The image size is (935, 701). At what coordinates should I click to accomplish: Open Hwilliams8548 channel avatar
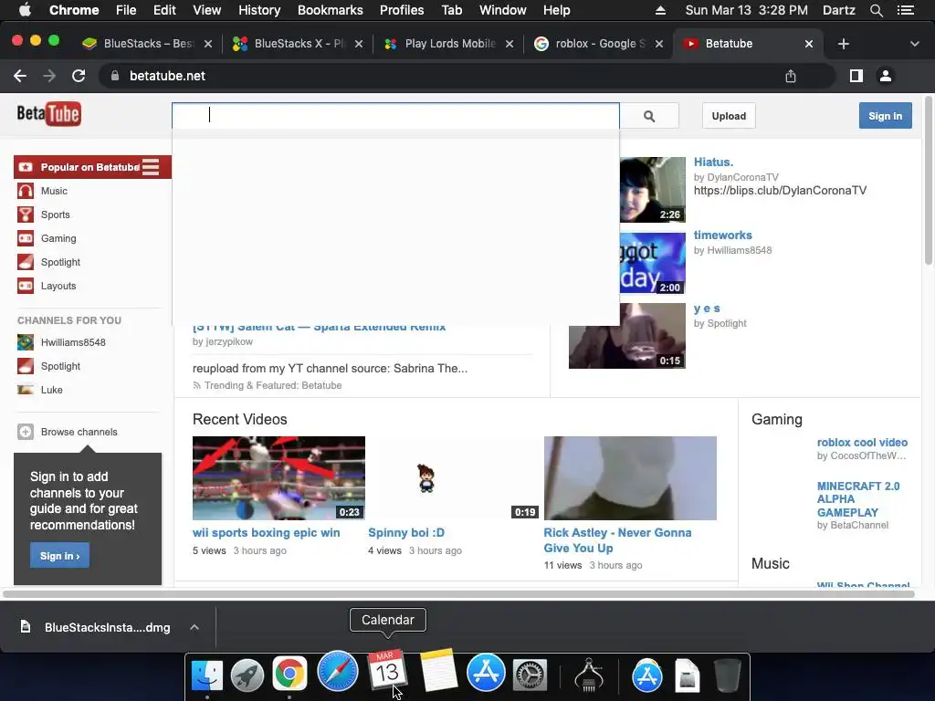[25, 342]
